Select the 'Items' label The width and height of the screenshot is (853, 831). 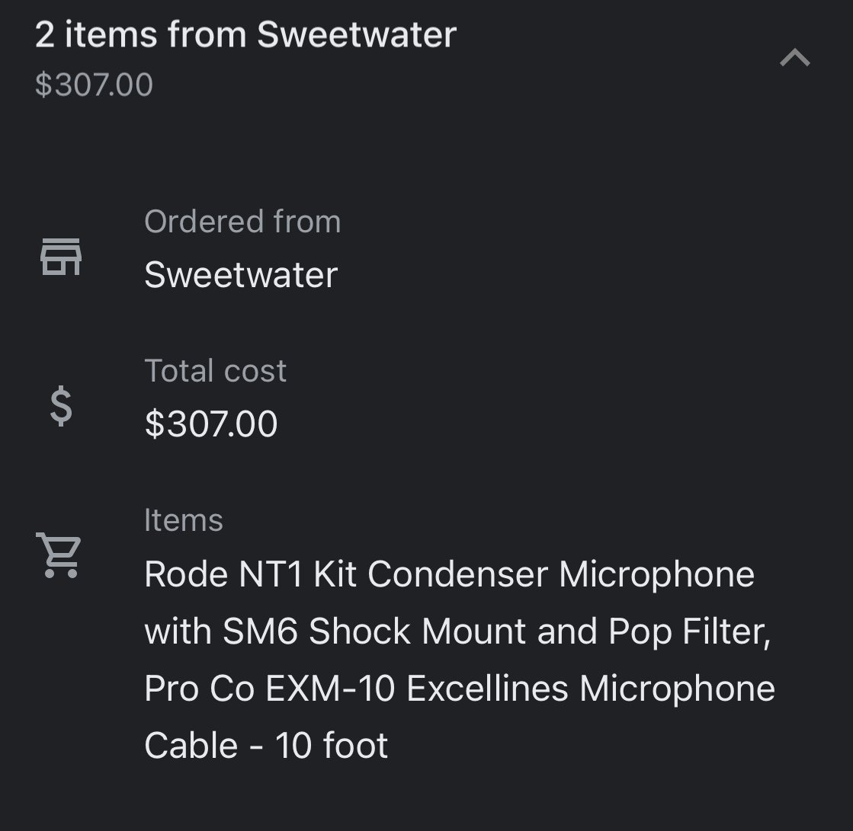click(184, 520)
